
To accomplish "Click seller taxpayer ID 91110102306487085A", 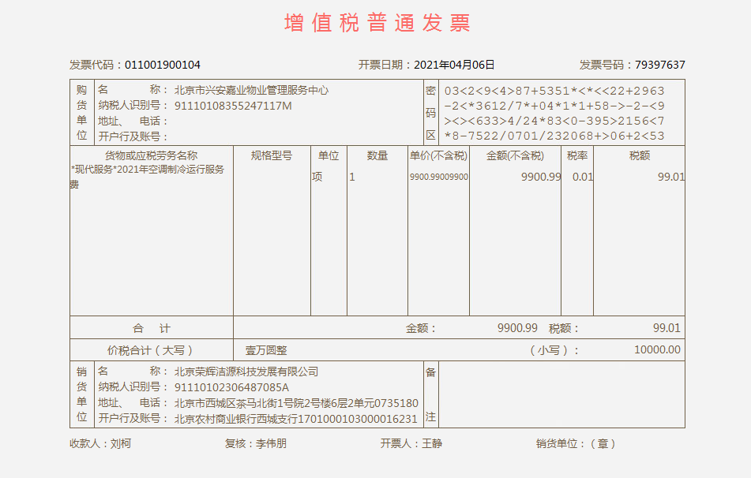I will click(231, 387).
